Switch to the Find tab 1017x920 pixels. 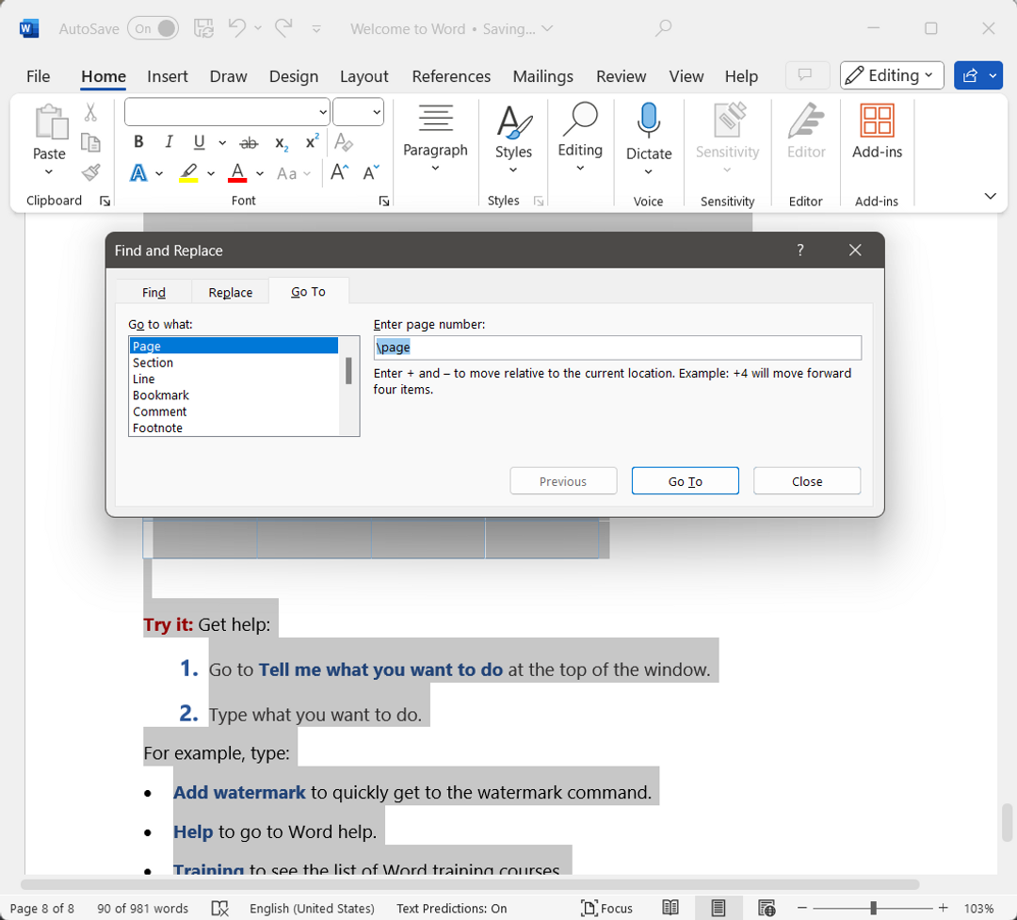point(153,293)
